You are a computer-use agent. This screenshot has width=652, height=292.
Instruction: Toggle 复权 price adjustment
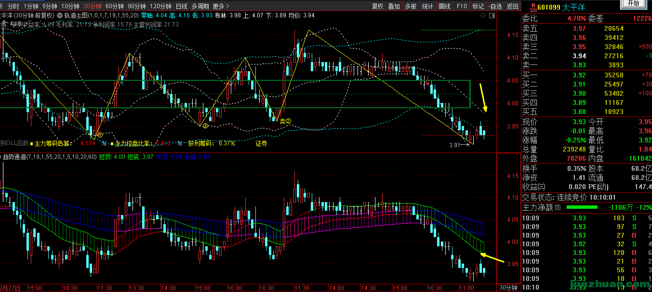[377, 6]
